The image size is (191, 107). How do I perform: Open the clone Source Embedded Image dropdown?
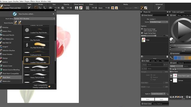159,22
